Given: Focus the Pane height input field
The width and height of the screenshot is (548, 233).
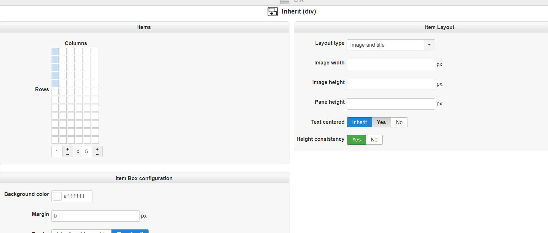Looking at the screenshot, I should click(390, 104).
